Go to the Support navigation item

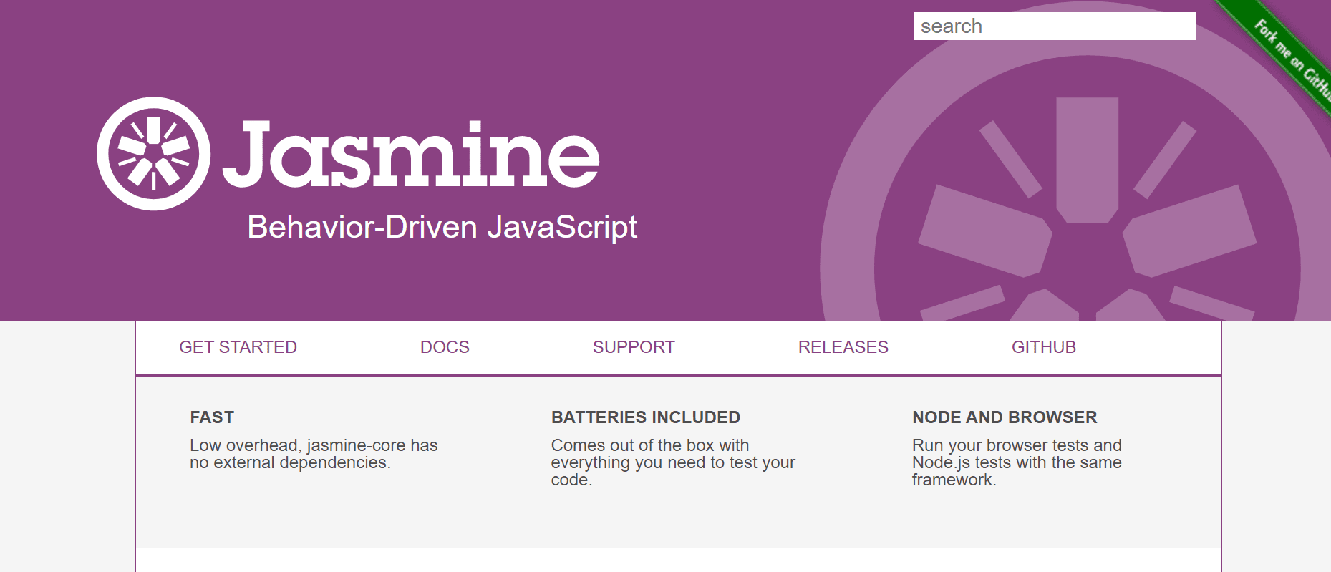(634, 347)
